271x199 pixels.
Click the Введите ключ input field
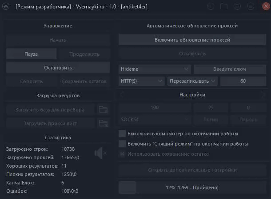(230, 69)
